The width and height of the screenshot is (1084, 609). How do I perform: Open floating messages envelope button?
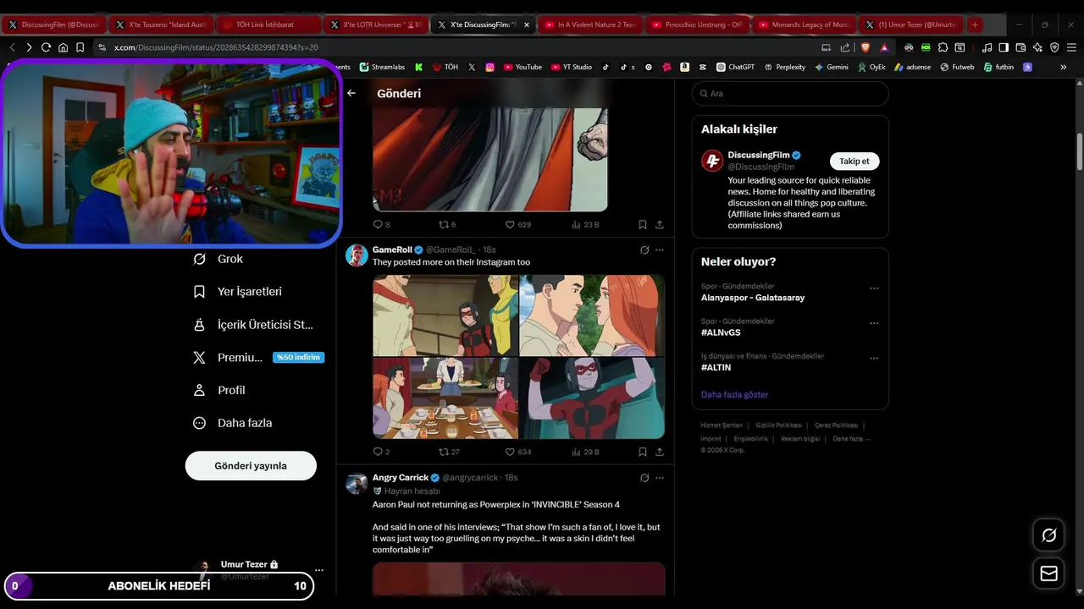click(1049, 573)
